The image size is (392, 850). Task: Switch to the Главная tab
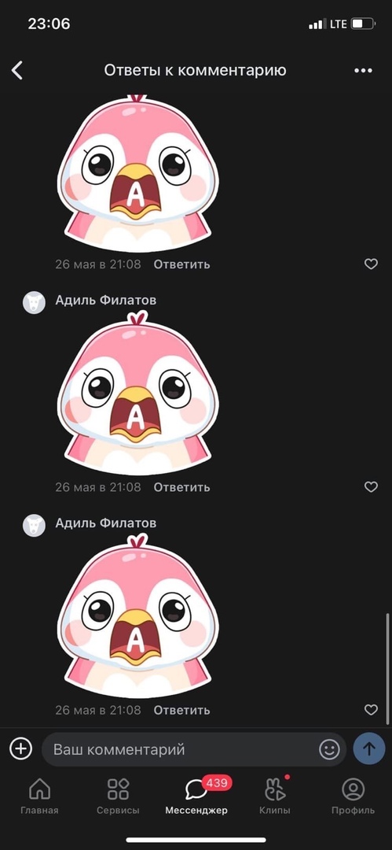[39, 796]
